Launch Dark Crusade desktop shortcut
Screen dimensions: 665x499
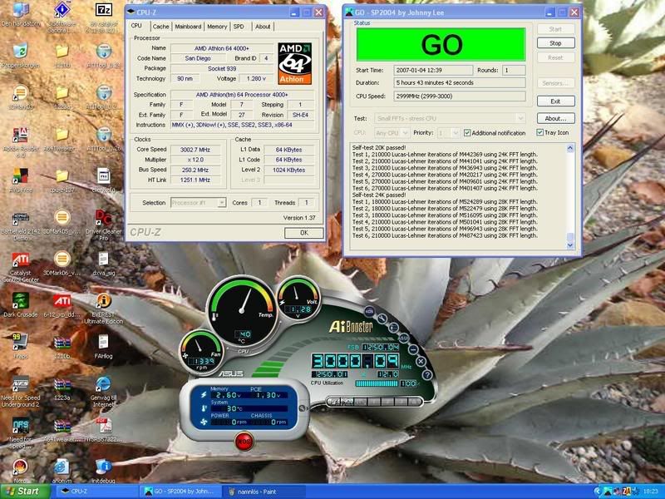click(20, 301)
